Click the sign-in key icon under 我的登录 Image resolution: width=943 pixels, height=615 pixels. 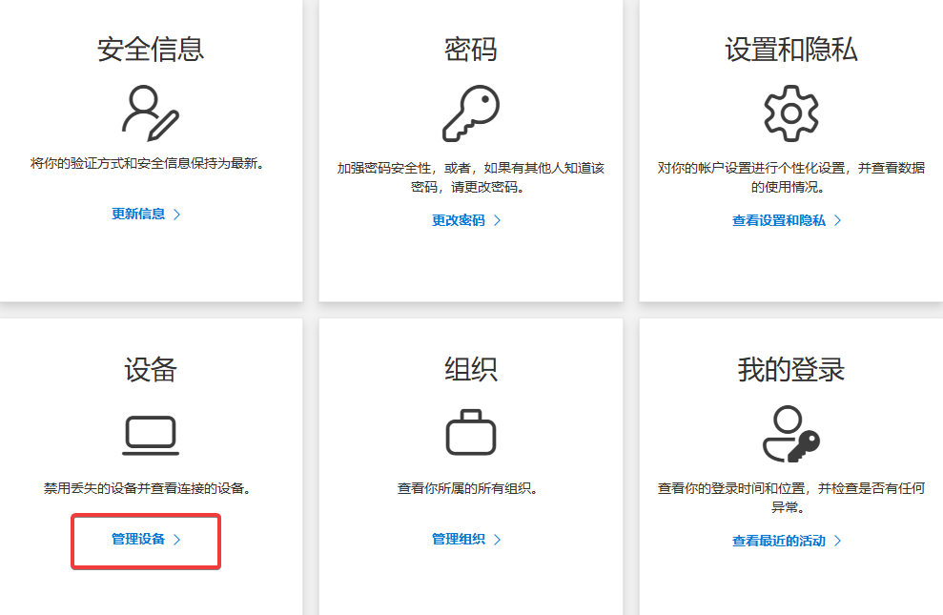pos(789,434)
